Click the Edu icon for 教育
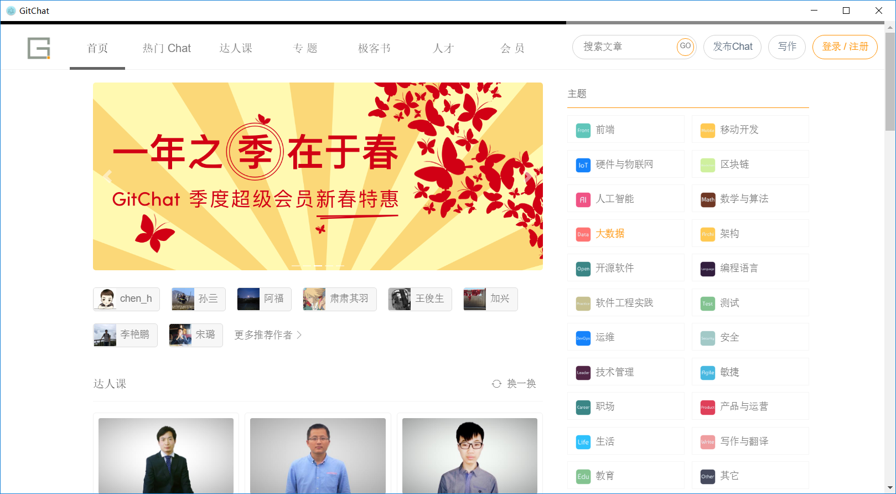The image size is (896, 494). pos(583,477)
